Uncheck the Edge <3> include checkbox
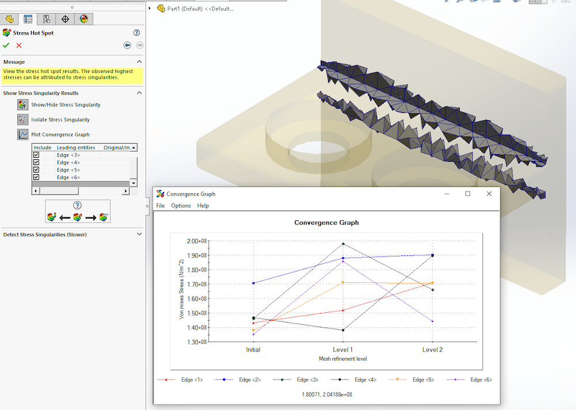Screen dimensions: 576x410 pos(36,155)
